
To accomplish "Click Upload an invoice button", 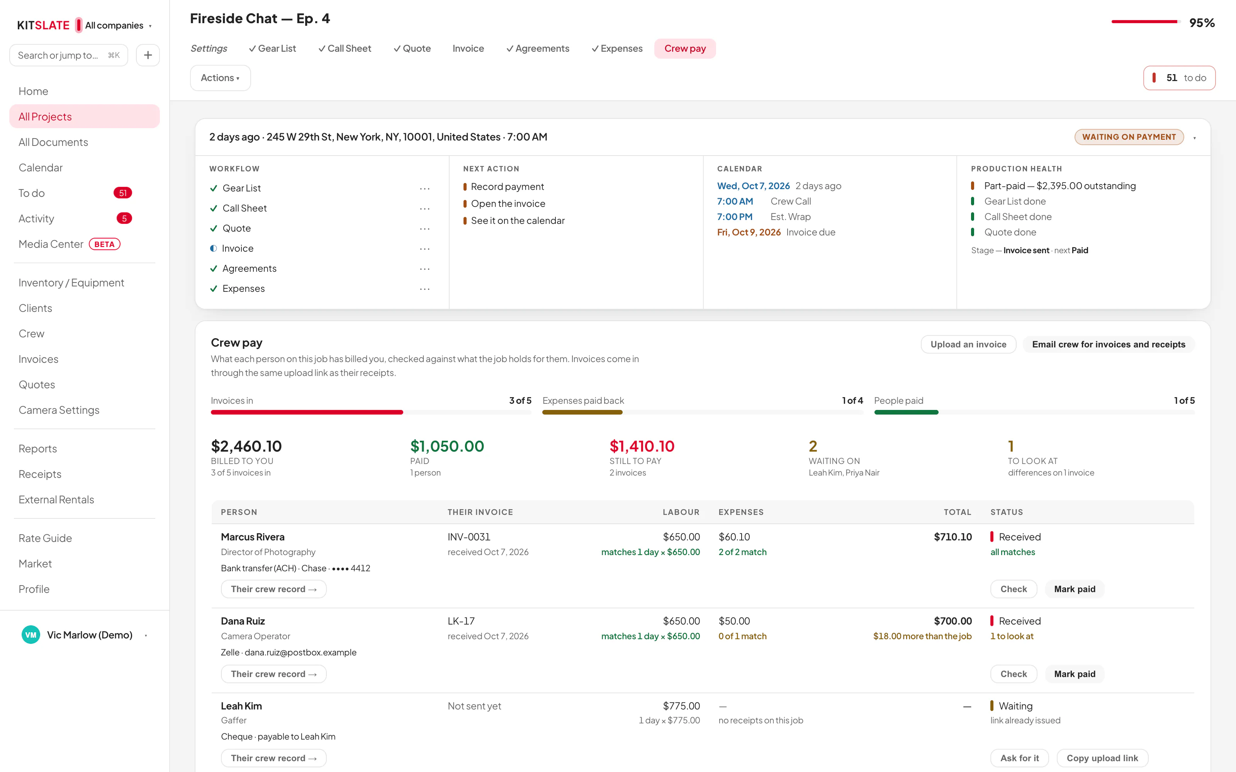I will click(968, 344).
